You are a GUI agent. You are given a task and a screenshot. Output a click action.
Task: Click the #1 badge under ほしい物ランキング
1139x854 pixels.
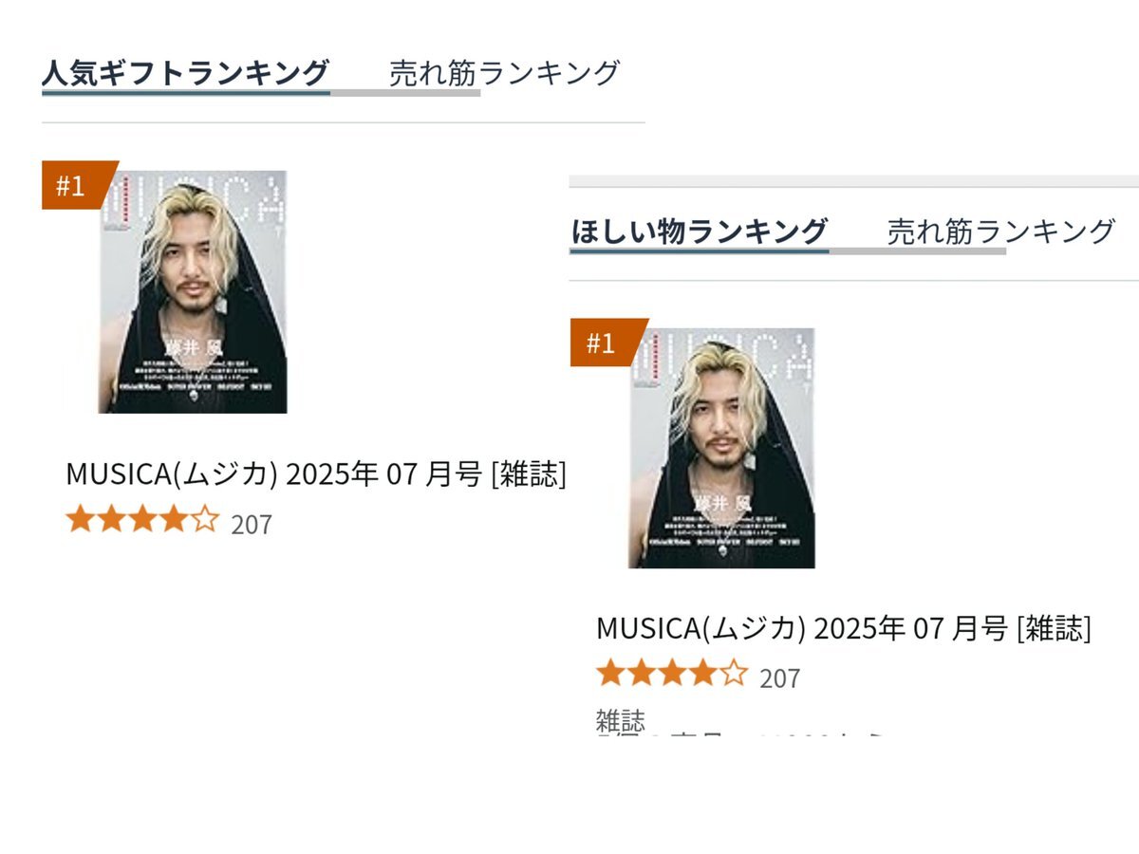(606, 343)
